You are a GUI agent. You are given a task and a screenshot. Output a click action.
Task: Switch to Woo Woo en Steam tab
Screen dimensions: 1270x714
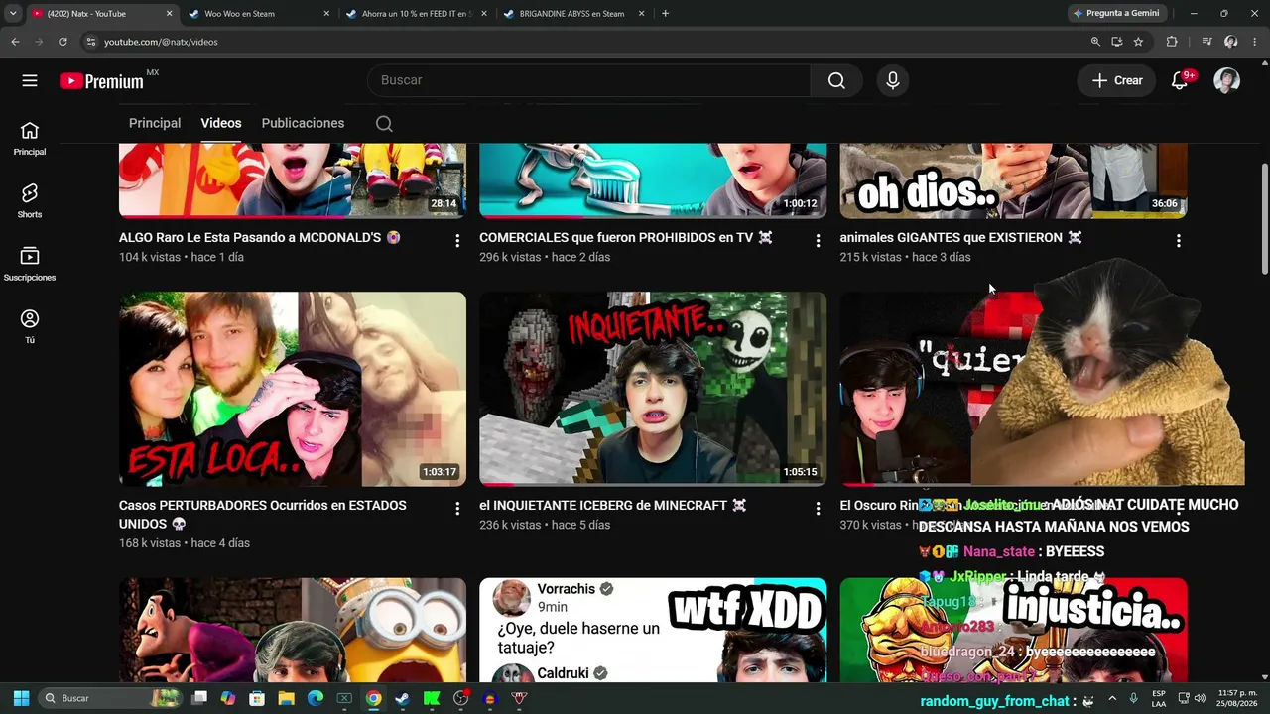(x=260, y=14)
